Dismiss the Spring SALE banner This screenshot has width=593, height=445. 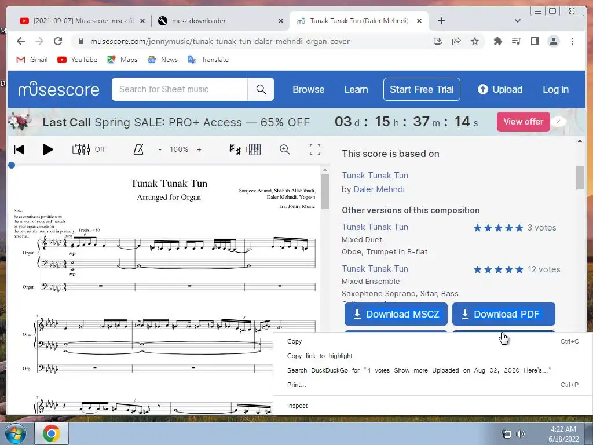pyautogui.click(x=558, y=122)
